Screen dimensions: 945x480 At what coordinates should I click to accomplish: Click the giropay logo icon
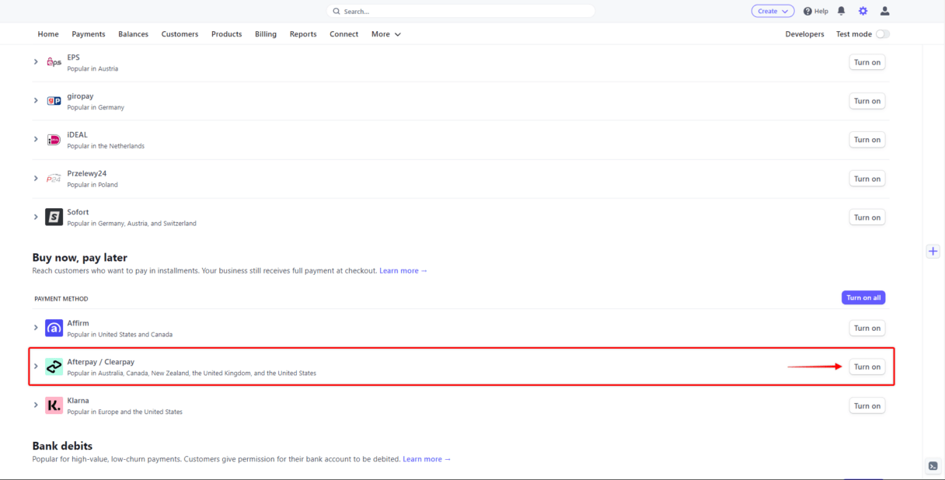tap(54, 101)
